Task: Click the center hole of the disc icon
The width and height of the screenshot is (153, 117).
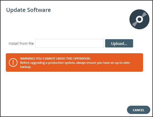Action: click(139, 19)
